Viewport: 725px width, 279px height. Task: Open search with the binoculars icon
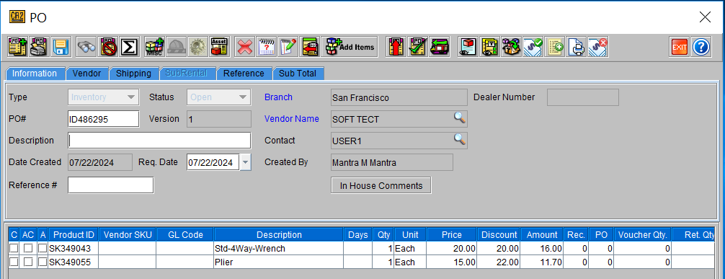click(86, 47)
